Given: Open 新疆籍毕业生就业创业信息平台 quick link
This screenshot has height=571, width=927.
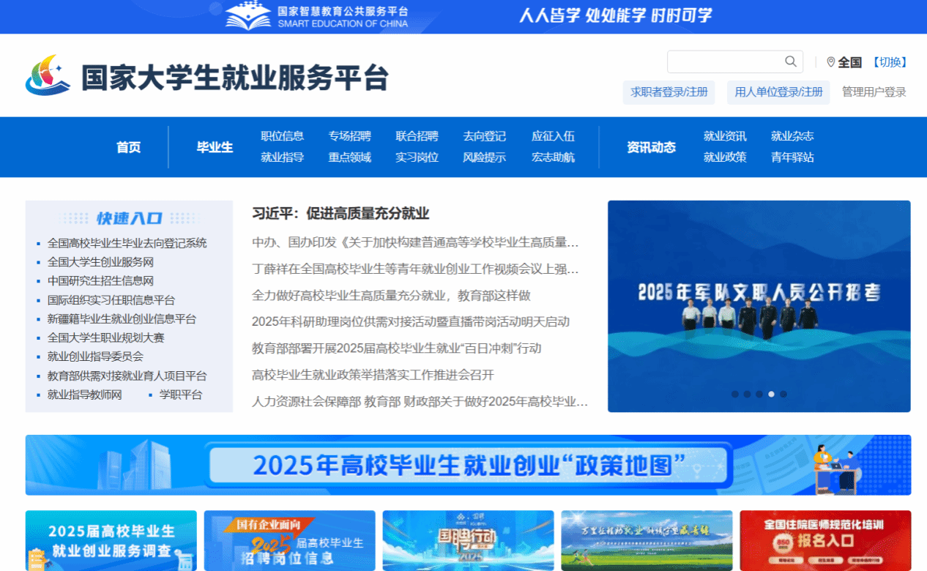Looking at the screenshot, I should (x=122, y=319).
